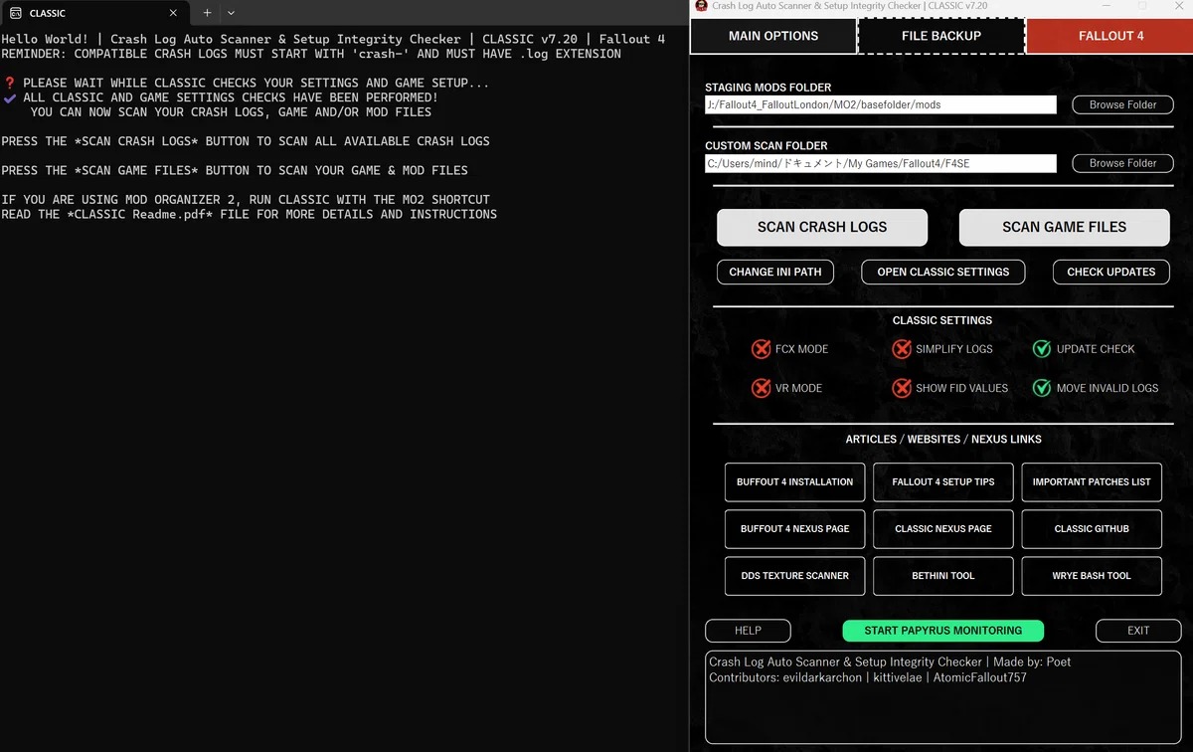The width and height of the screenshot is (1193, 752).
Task: Start SCAN CRASH LOGS
Action: click(822, 227)
